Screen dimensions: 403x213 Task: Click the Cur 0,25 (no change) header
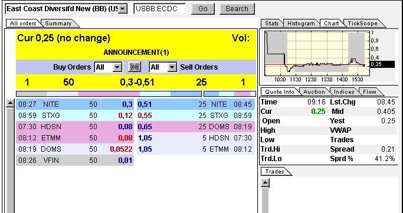pyautogui.click(x=64, y=38)
